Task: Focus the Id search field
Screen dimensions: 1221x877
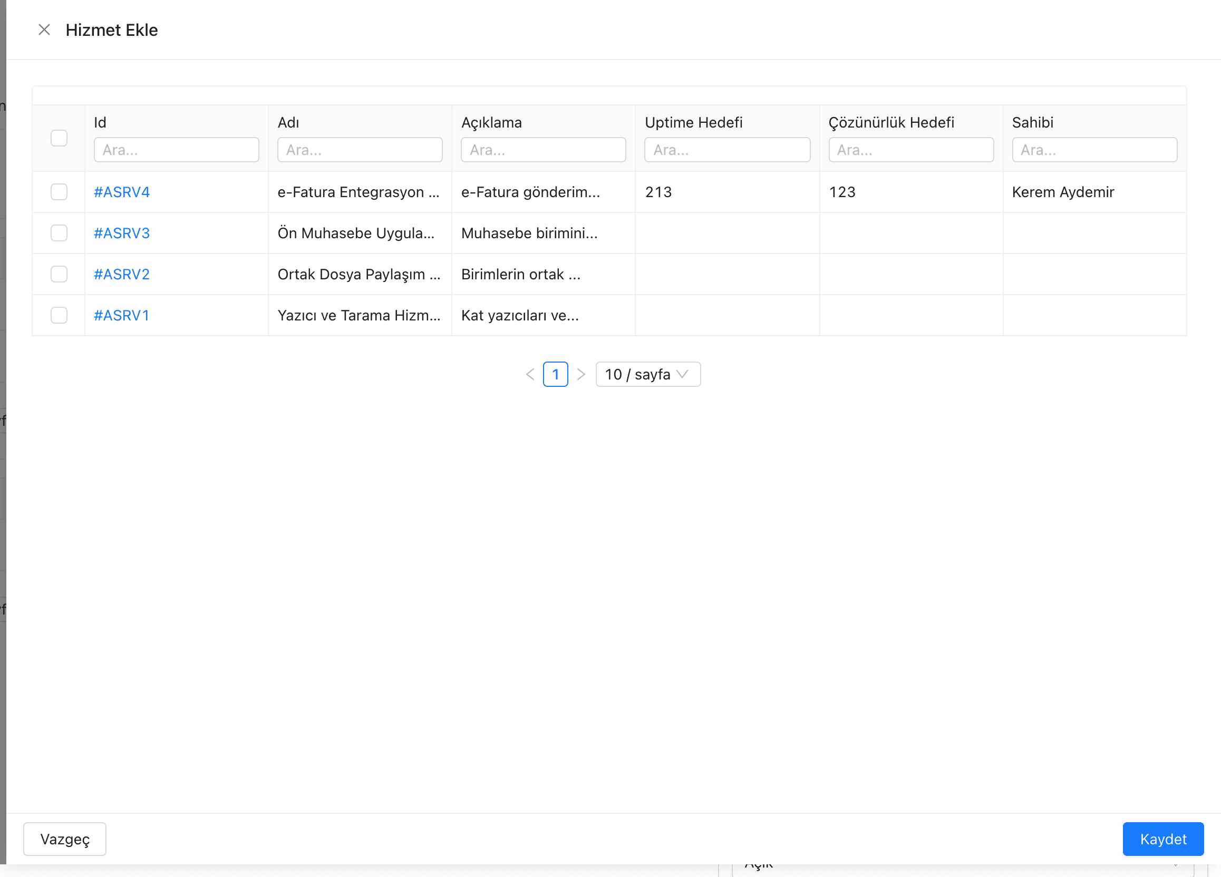Action: [x=177, y=150]
